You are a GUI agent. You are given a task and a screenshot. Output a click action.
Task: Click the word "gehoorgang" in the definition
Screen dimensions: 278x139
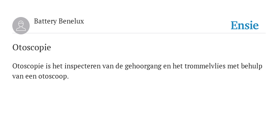click(x=143, y=67)
